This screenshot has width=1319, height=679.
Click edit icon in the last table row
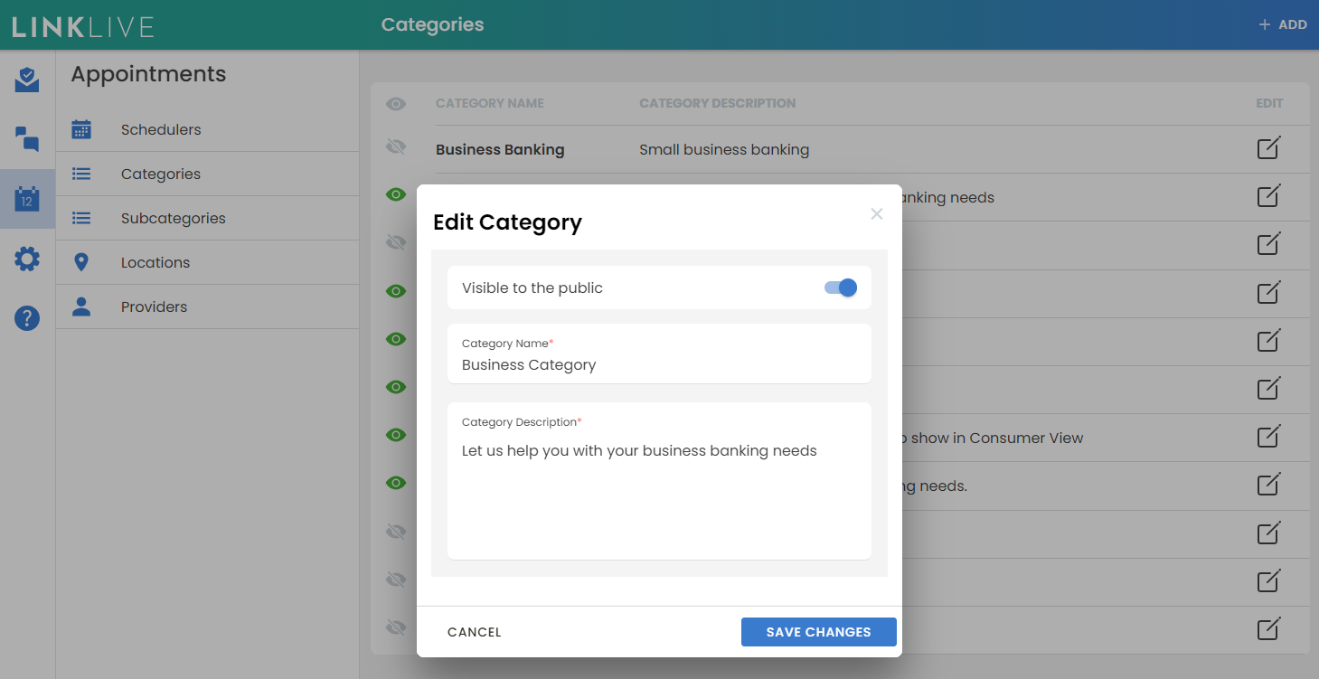click(1268, 629)
